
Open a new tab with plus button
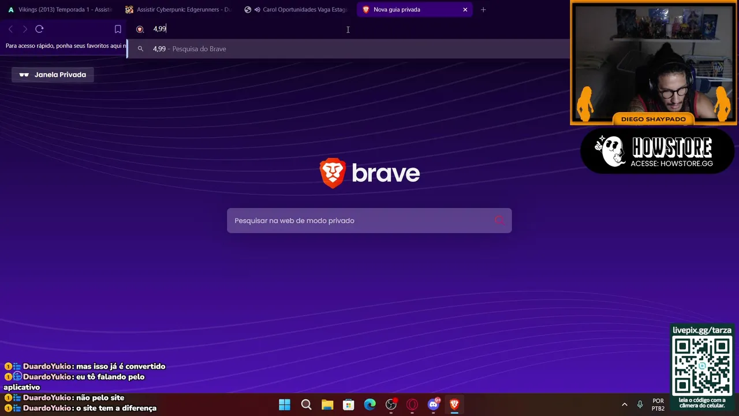pos(483,9)
